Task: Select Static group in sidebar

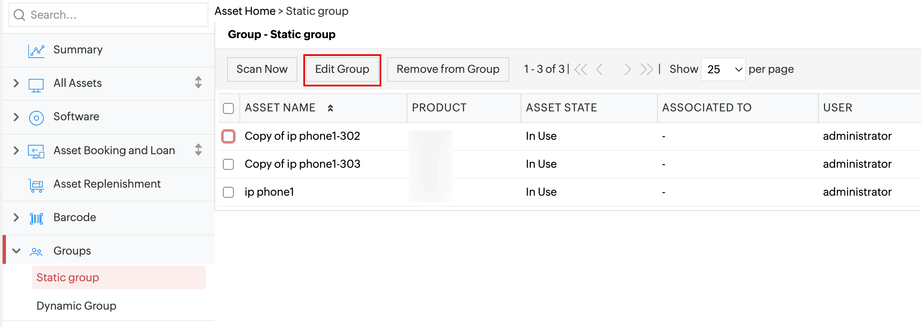Action: pyautogui.click(x=68, y=277)
